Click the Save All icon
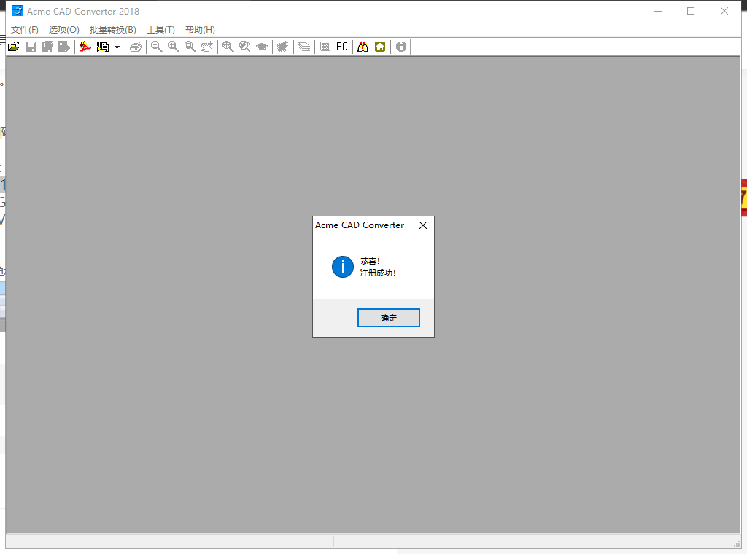Screen dimensions: 747x554 coord(47,47)
